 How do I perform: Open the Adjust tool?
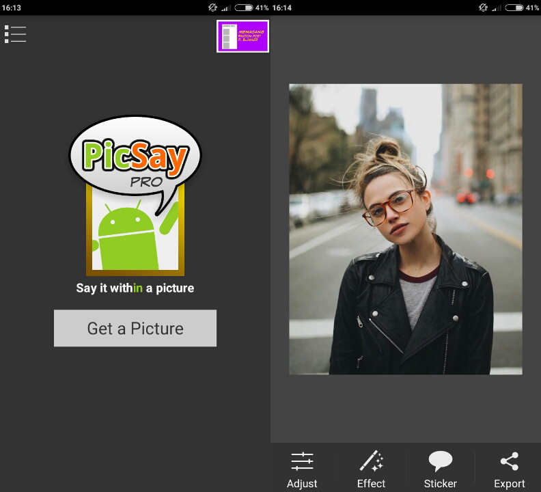point(302,469)
